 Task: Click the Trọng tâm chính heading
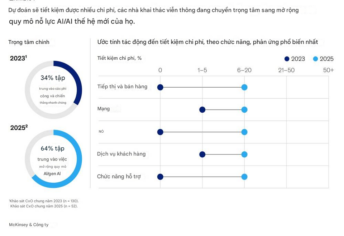point(29,42)
